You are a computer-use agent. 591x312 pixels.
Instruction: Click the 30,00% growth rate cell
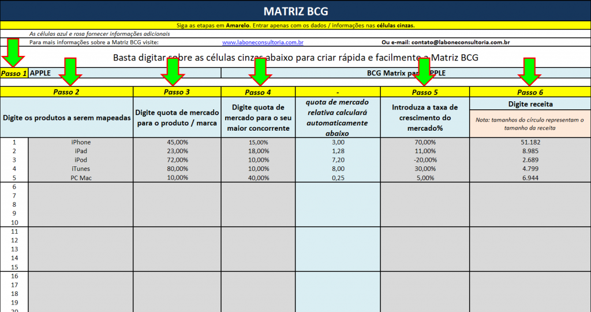click(x=425, y=169)
